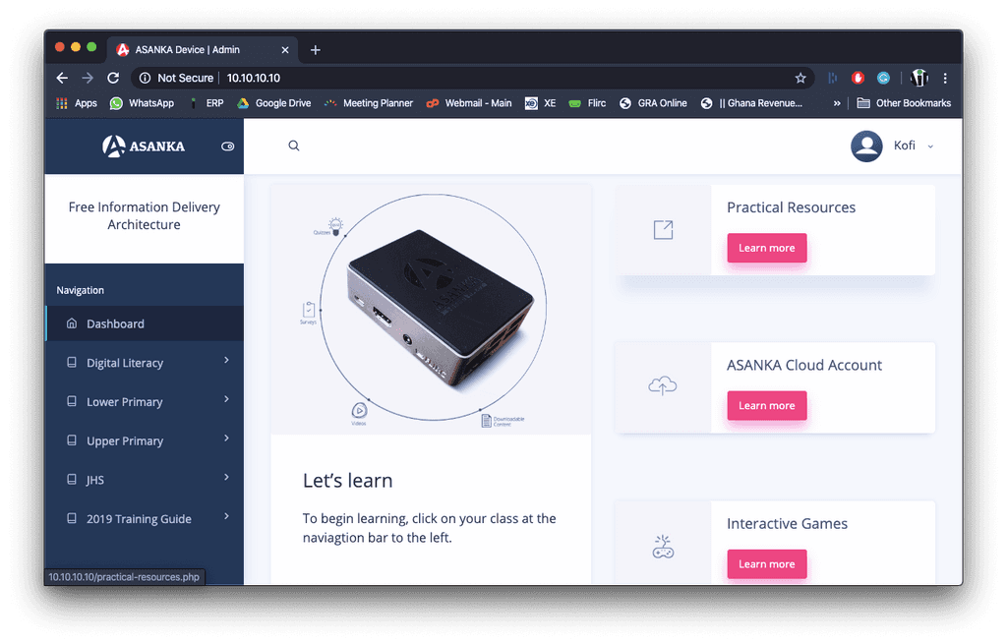Click the Interactive Games gamepad icon
The width and height of the screenshot is (1007, 644).
pos(663,547)
